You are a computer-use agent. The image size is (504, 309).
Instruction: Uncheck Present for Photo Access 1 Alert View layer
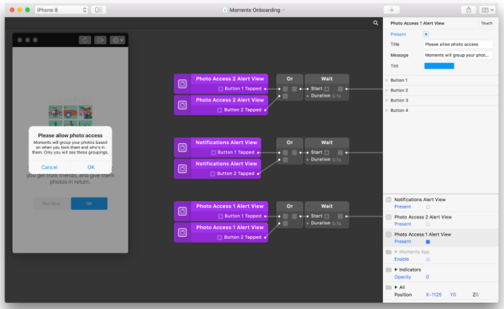coord(427,242)
